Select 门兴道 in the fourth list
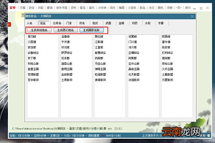The width and height of the screenshot is (215, 143). click(133, 42)
